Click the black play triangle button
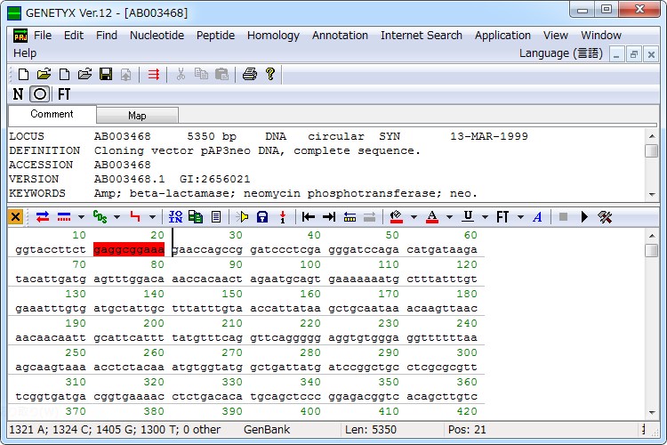667x445 pixels. [584, 217]
